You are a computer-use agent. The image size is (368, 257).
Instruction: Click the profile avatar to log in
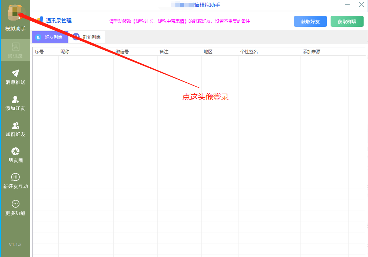tap(15, 13)
